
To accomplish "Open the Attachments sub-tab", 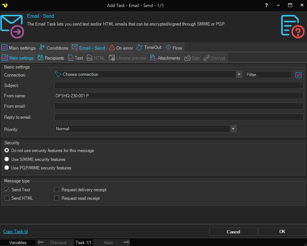I will pyautogui.click(x=165, y=58).
